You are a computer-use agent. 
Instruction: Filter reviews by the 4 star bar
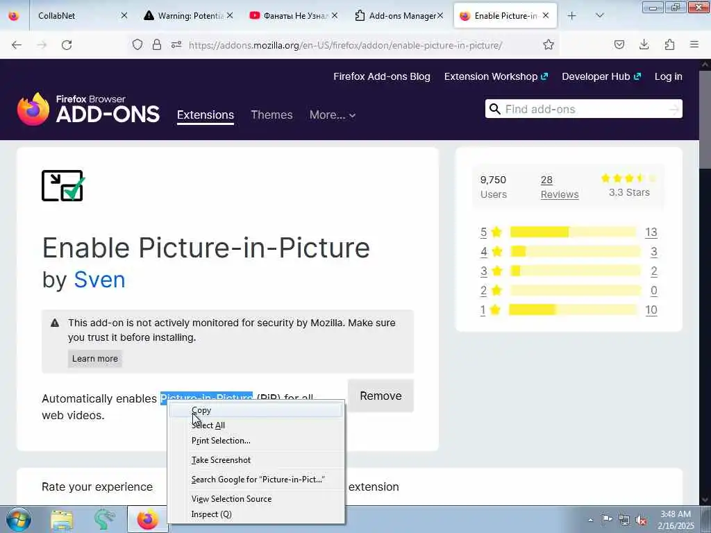coord(575,251)
